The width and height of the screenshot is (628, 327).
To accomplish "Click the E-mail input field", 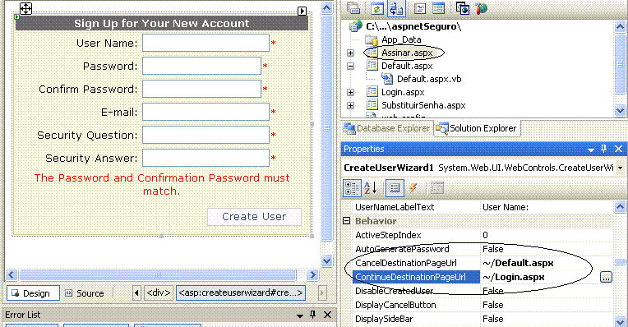I will tap(205, 112).
